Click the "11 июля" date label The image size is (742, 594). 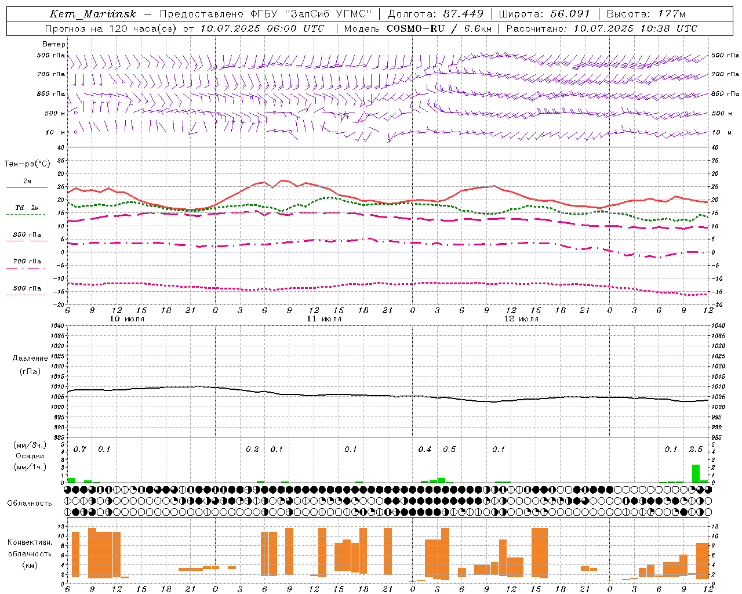coord(325,319)
